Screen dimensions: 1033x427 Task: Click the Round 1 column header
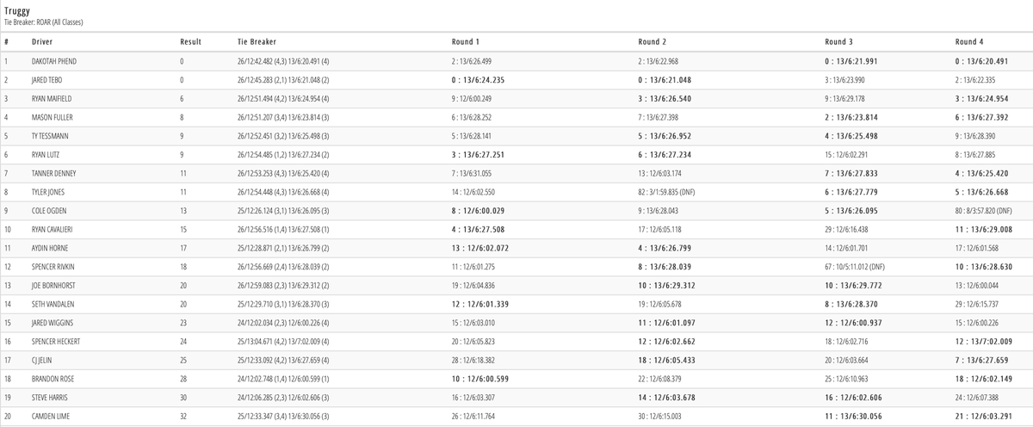pyautogui.click(x=466, y=41)
